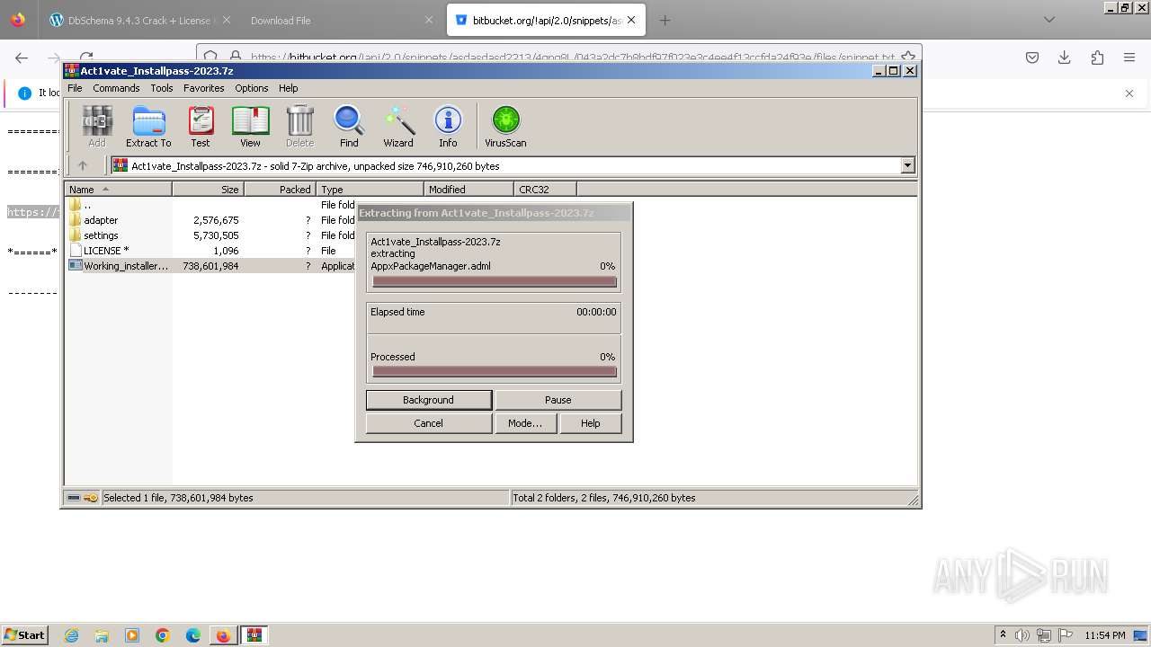Viewport: 1151px width, 647px height.
Task: Open Windows Media Player taskbar icon
Action: [132, 635]
